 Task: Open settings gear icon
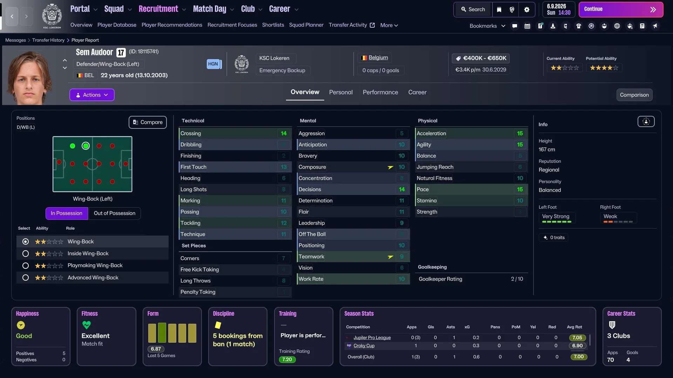pos(526,9)
